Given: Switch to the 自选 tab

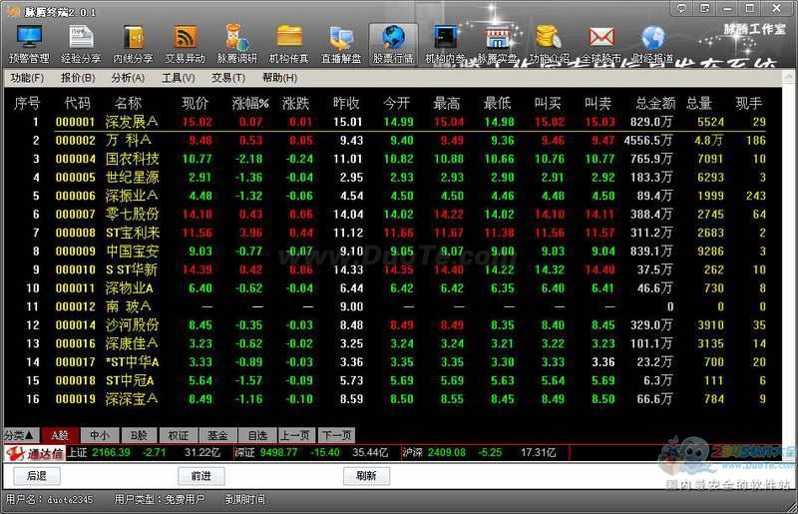Looking at the screenshot, I should (x=257, y=435).
